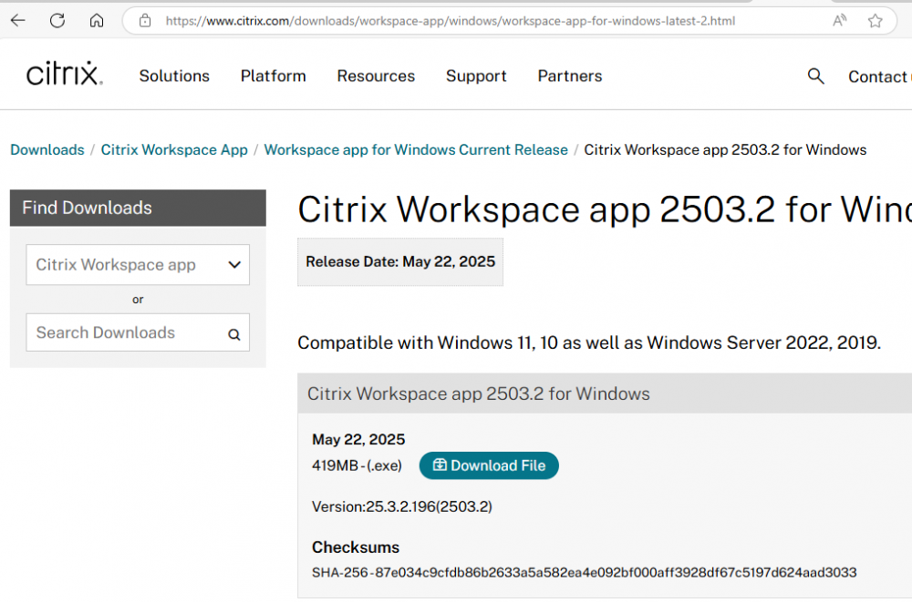Screen dimensions: 912x602
Task: Open the Resources menu
Action: coord(376,77)
